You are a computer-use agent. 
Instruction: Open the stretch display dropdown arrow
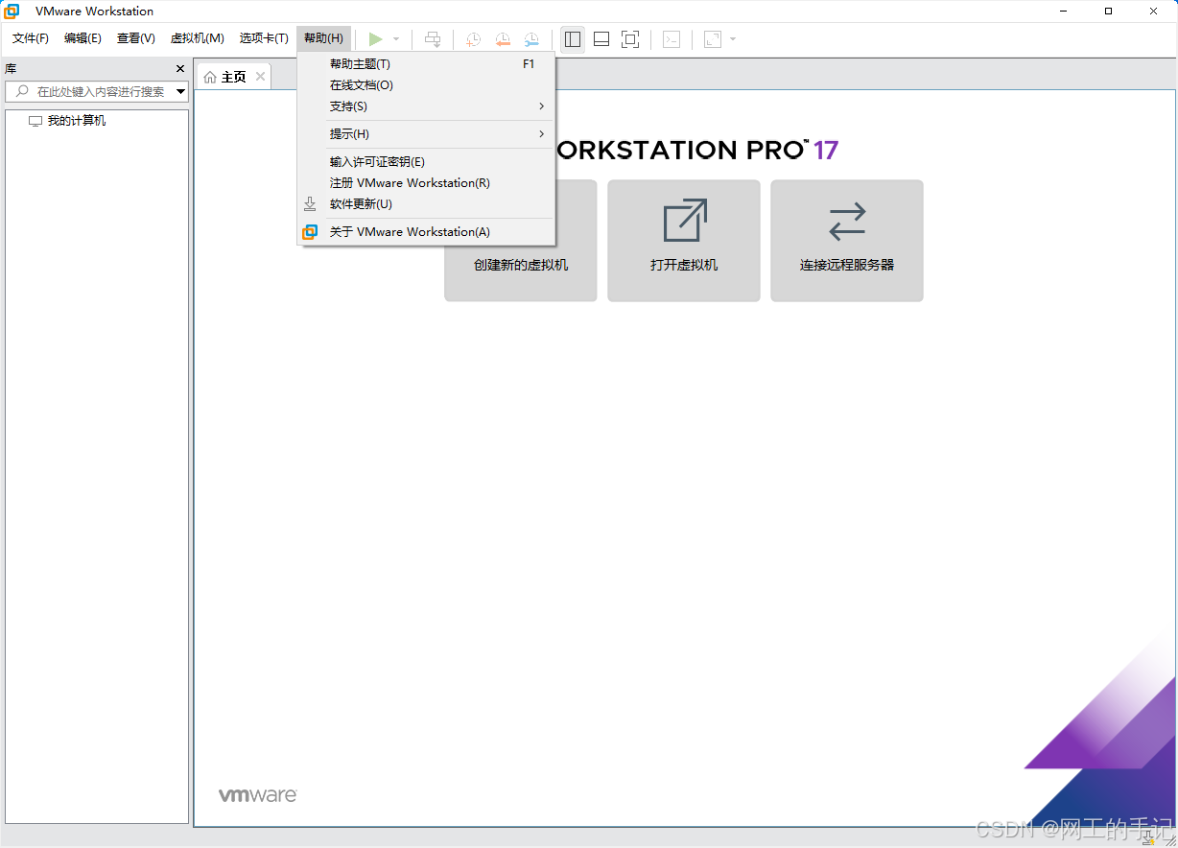(733, 39)
